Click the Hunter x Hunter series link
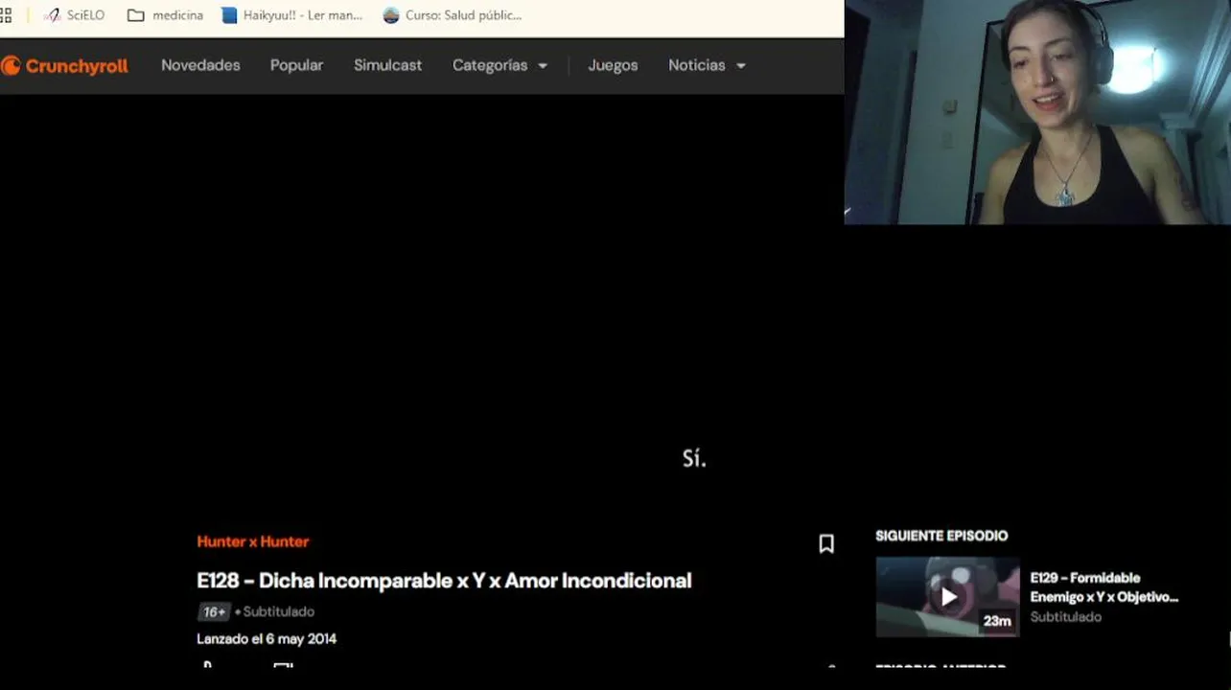This screenshot has height=690, width=1231. (253, 541)
